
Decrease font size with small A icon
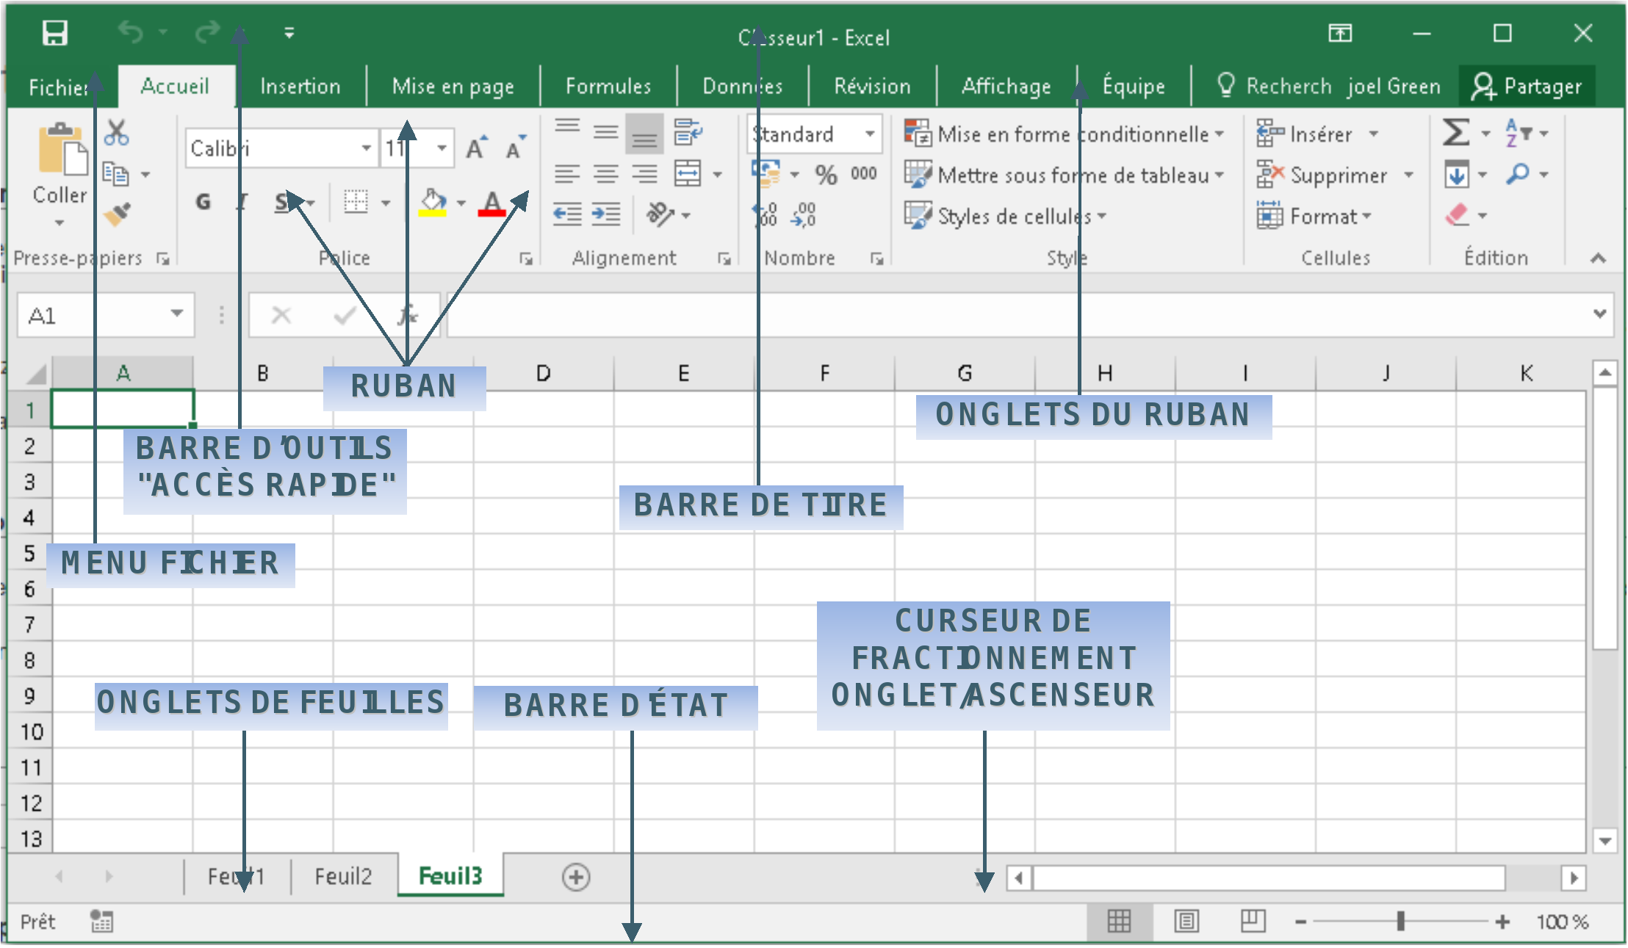pos(516,148)
